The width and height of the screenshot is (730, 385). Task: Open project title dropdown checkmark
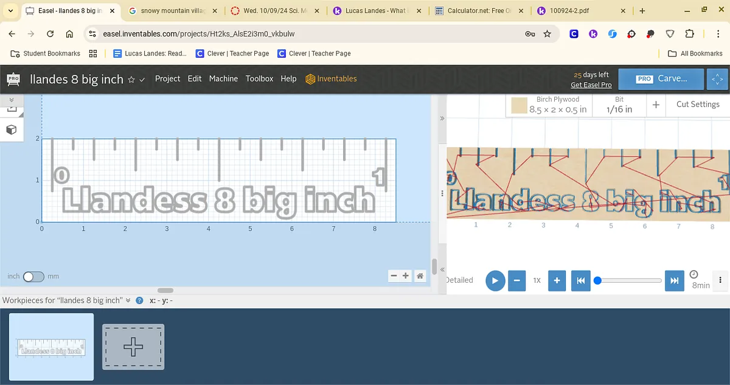[142, 80]
